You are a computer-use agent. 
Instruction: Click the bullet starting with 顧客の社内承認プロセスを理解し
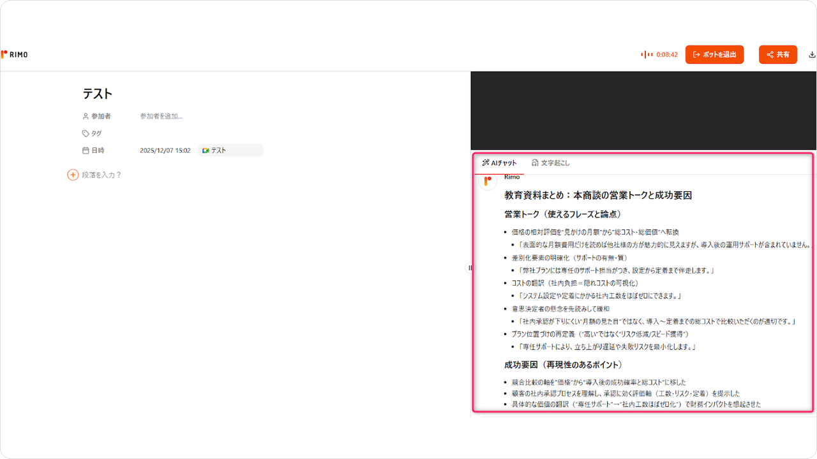(626, 393)
